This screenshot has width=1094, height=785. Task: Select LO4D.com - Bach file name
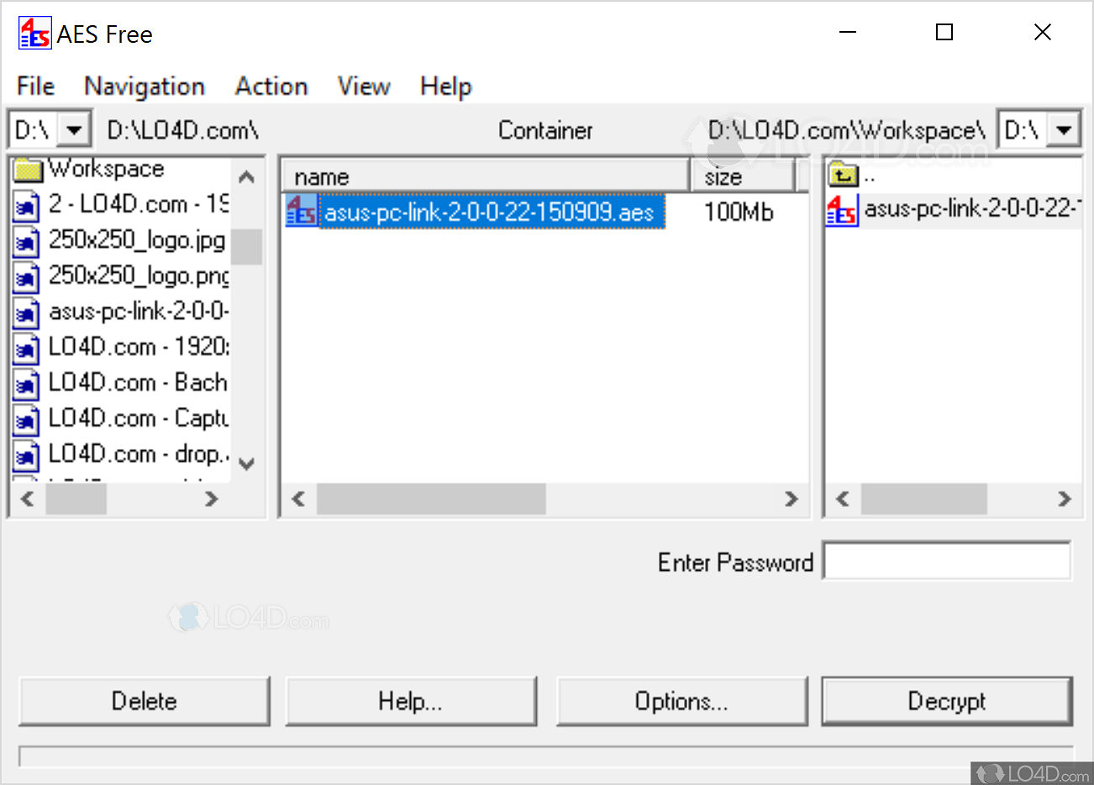pos(138,383)
